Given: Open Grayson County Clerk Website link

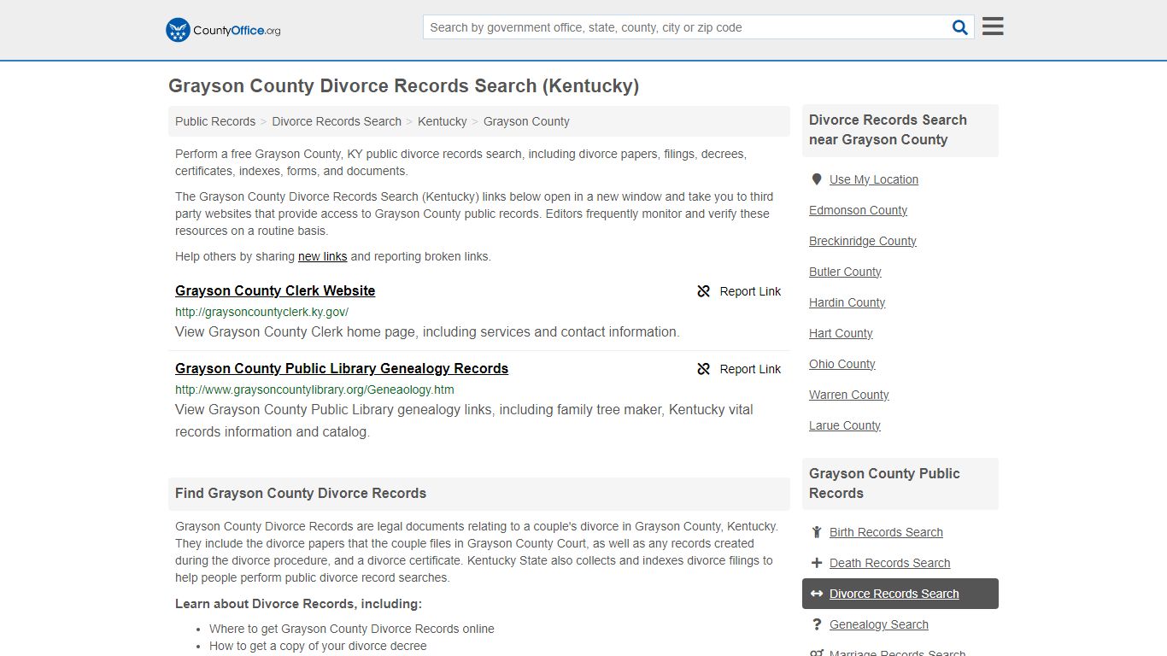Looking at the screenshot, I should click(x=275, y=290).
